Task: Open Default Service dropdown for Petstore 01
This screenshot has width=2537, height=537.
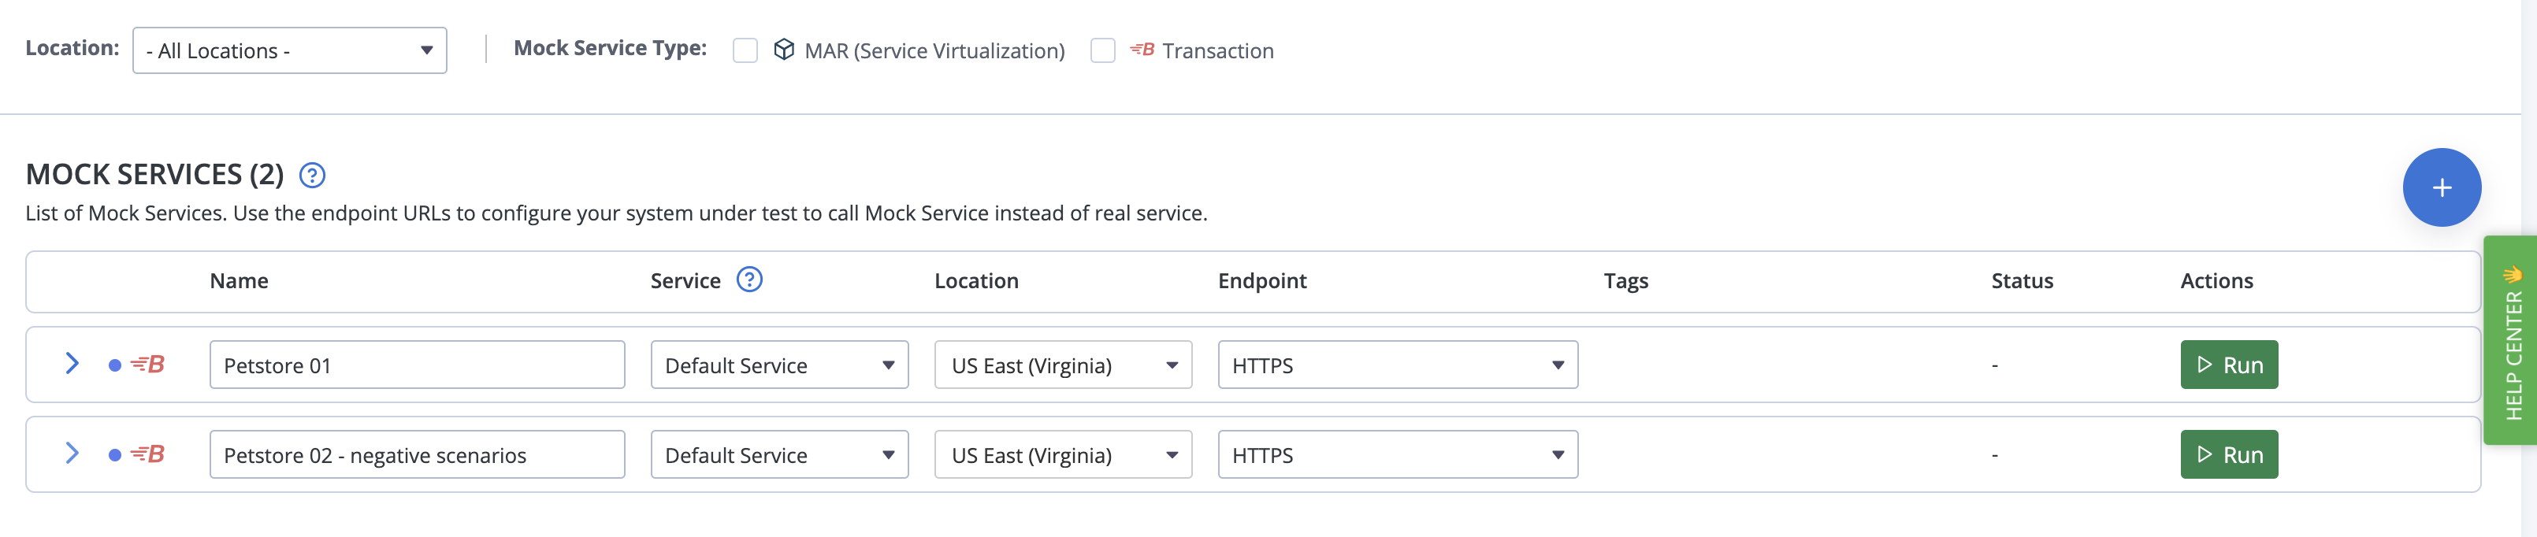Action: pyautogui.click(x=779, y=365)
